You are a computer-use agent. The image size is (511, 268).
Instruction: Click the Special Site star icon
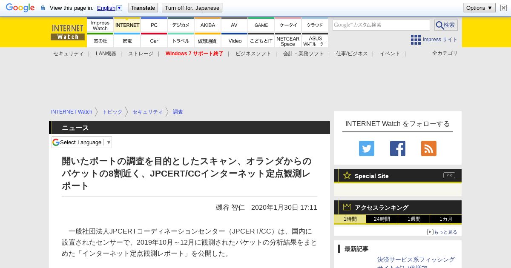pos(347,175)
